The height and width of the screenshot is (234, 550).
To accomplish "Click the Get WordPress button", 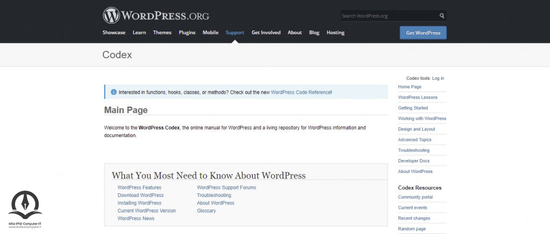I will [x=423, y=33].
